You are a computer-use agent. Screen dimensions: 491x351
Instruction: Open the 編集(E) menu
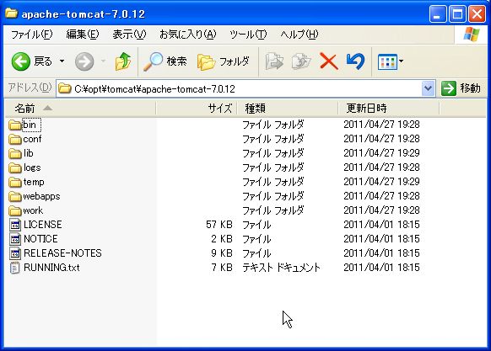[83, 34]
